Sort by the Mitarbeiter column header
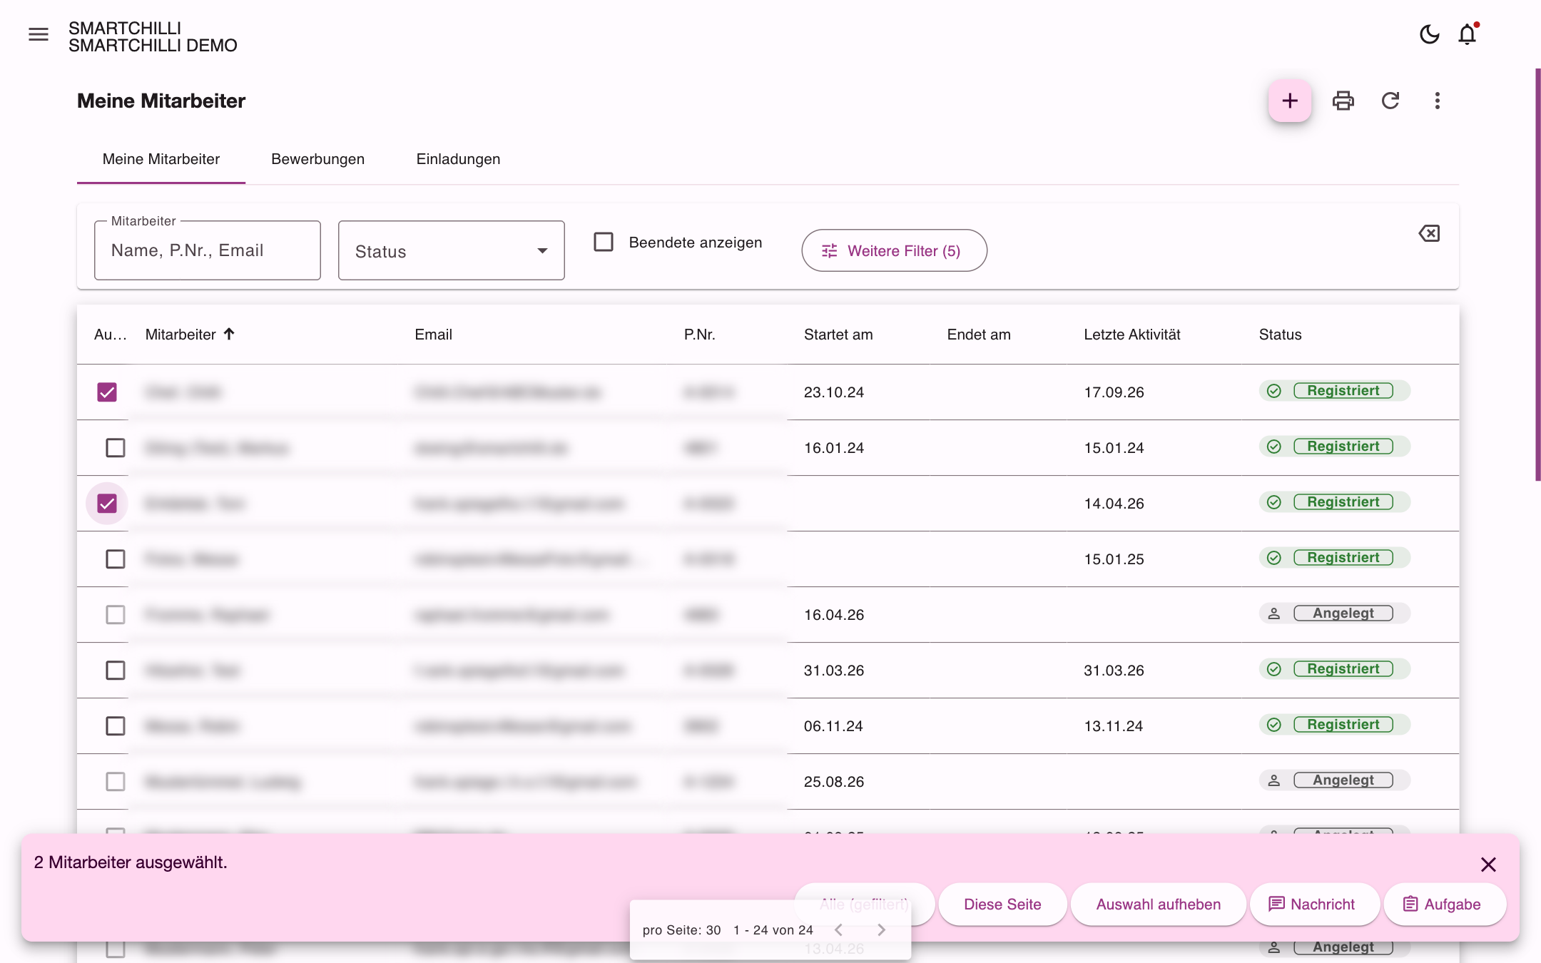 click(x=180, y=335)
